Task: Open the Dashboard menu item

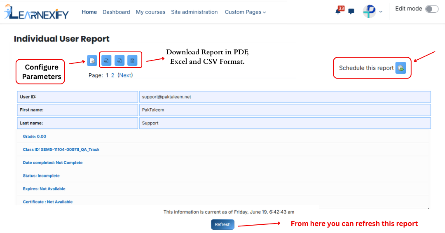Action: pos(116,12)
